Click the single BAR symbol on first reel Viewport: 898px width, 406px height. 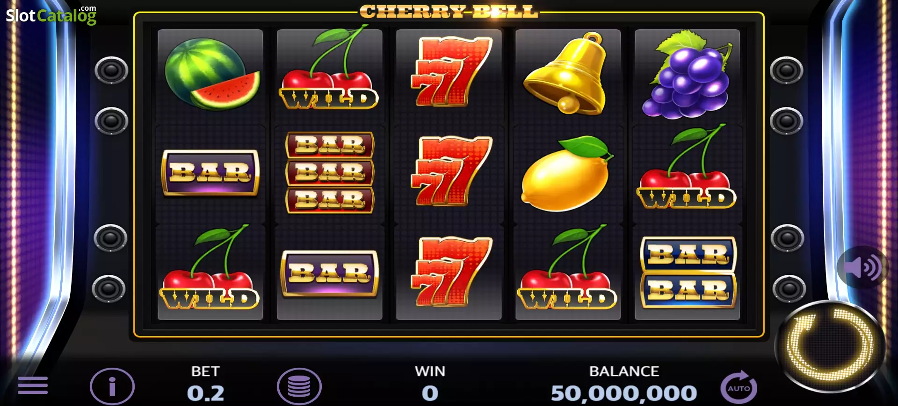tap(210, 172)
